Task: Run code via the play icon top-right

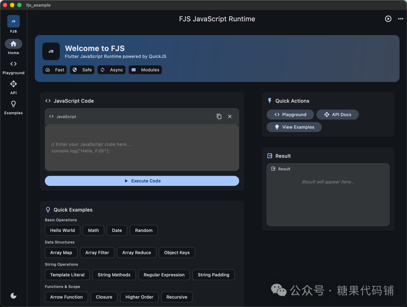Action: pos(388,18)
